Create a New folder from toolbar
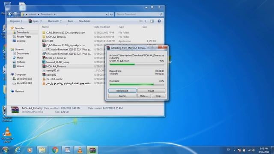The image size is (274, 154). click(85, 21)
